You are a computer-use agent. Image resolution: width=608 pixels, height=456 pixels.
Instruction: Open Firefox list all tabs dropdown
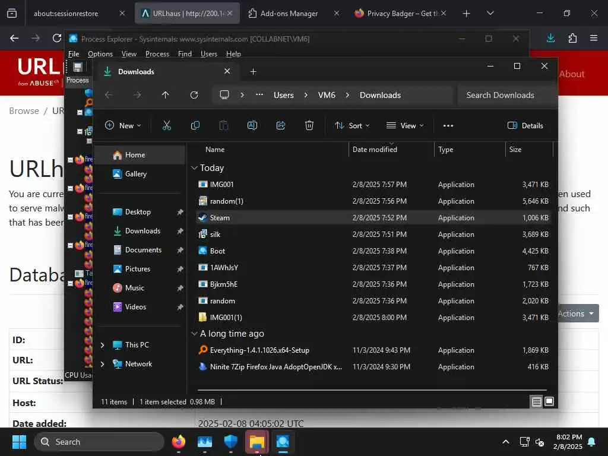coord(490,13)
